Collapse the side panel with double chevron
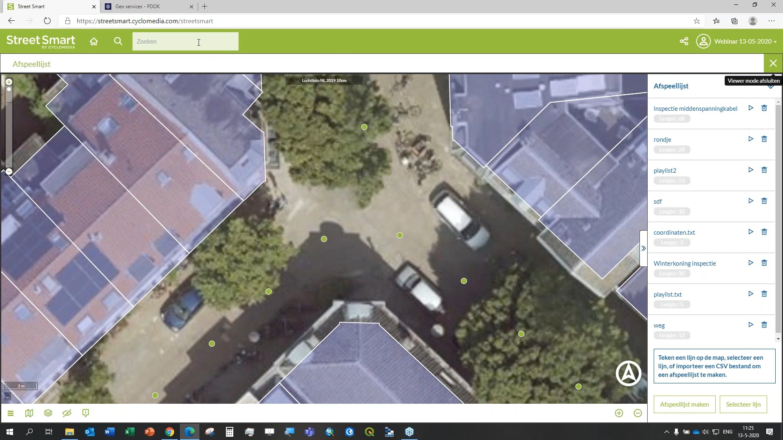783x440 pixels. coord(644,248)
